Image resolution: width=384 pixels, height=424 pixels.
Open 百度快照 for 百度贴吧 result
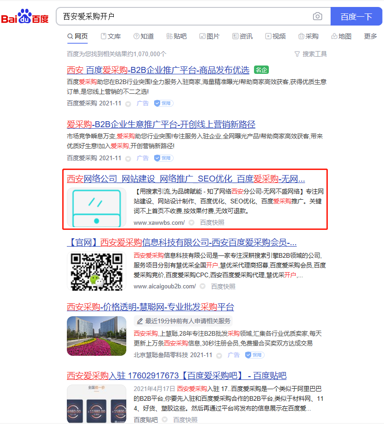185,420
